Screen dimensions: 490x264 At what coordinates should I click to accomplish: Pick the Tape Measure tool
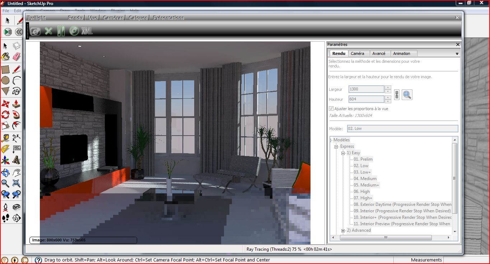tap(5, 138)
